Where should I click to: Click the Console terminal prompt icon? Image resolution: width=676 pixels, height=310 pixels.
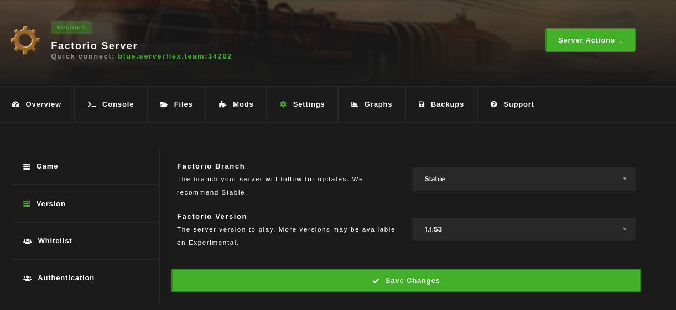point(92,104)
